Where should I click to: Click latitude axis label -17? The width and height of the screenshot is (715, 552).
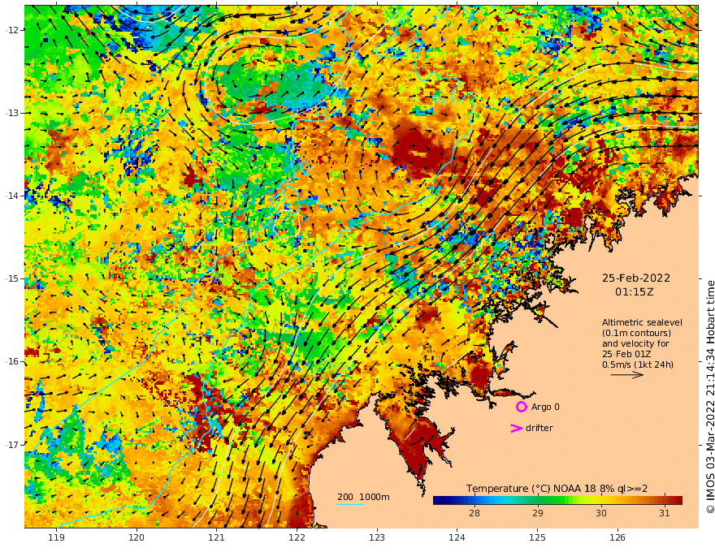(x=12, y=445)
